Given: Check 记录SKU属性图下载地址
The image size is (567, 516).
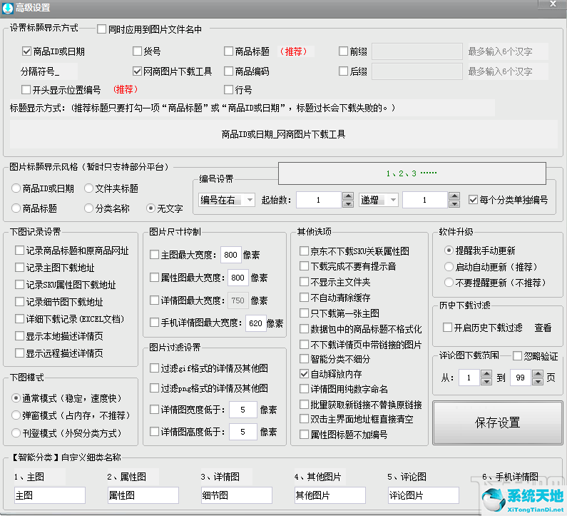Looking at the screenshot, I should [x=19, y=285].
